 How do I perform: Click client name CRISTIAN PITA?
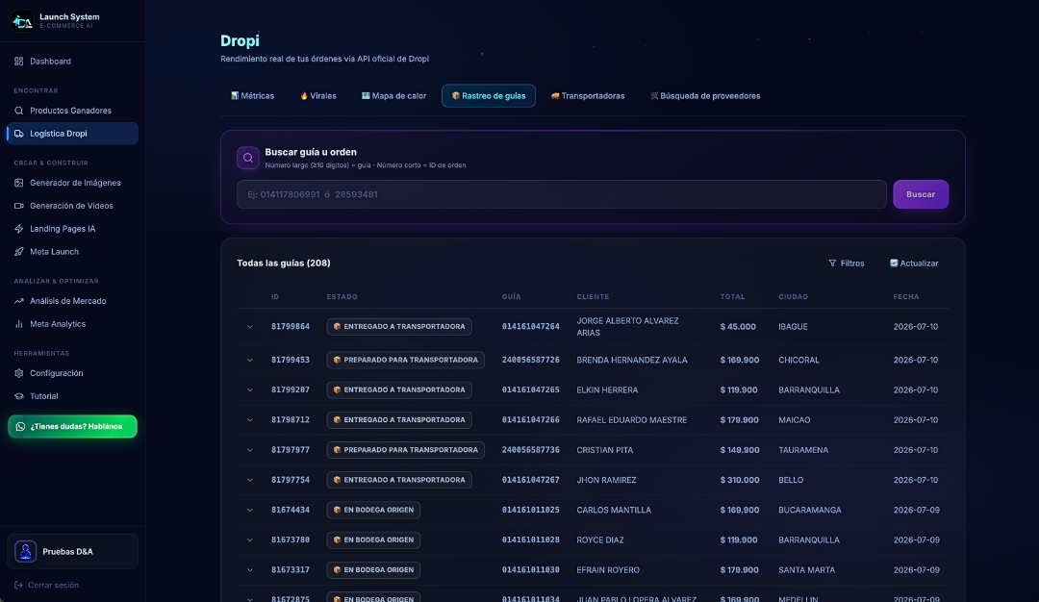604,450
